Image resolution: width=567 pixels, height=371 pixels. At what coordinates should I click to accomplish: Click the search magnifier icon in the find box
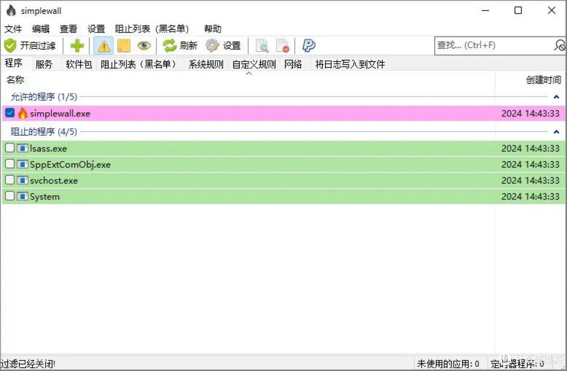(560, 46)
